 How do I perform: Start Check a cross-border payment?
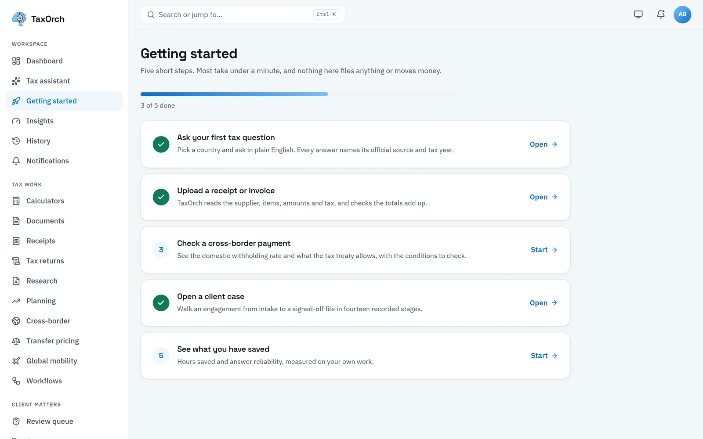(544, 250)
